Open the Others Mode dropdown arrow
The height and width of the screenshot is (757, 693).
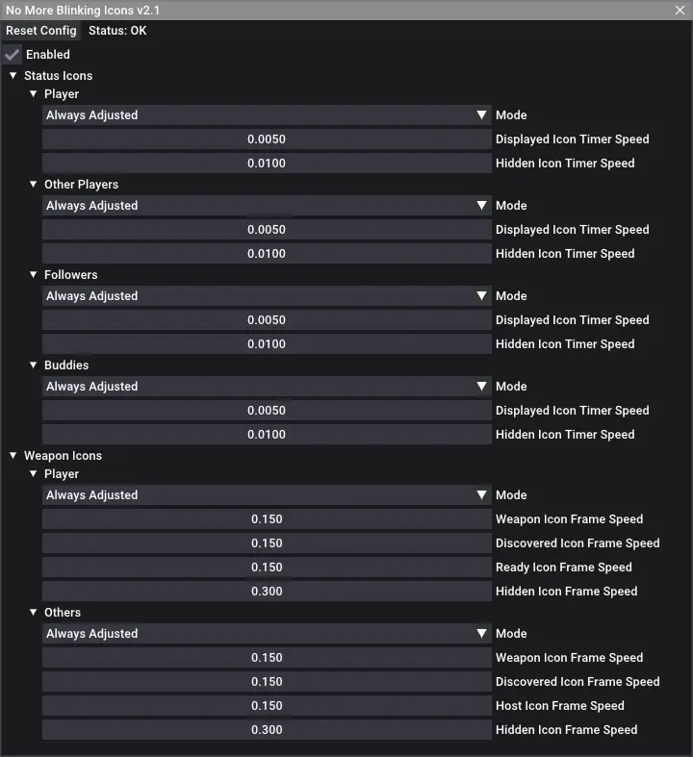tap(481, 634)
